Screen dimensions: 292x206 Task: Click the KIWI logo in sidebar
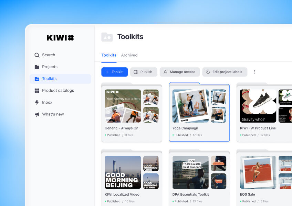[x=60, y=38]
